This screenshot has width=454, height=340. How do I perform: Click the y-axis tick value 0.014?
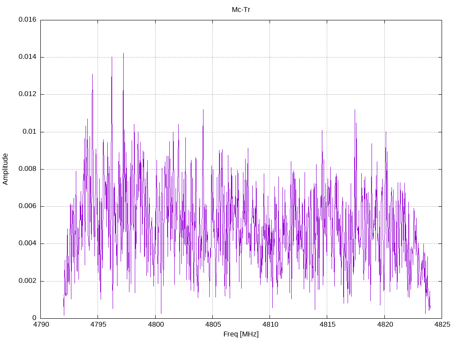27,57
